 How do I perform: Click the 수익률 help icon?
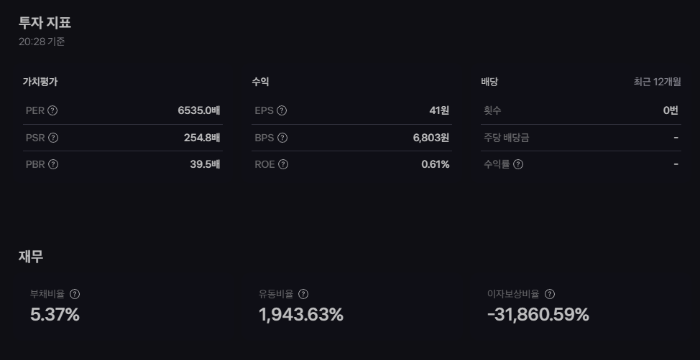[x=518, y=164]
